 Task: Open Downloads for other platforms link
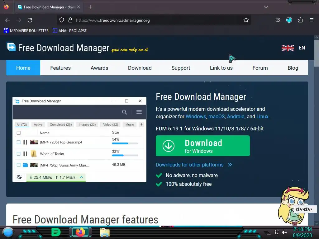pyautogui.click(x=194, y=165)
